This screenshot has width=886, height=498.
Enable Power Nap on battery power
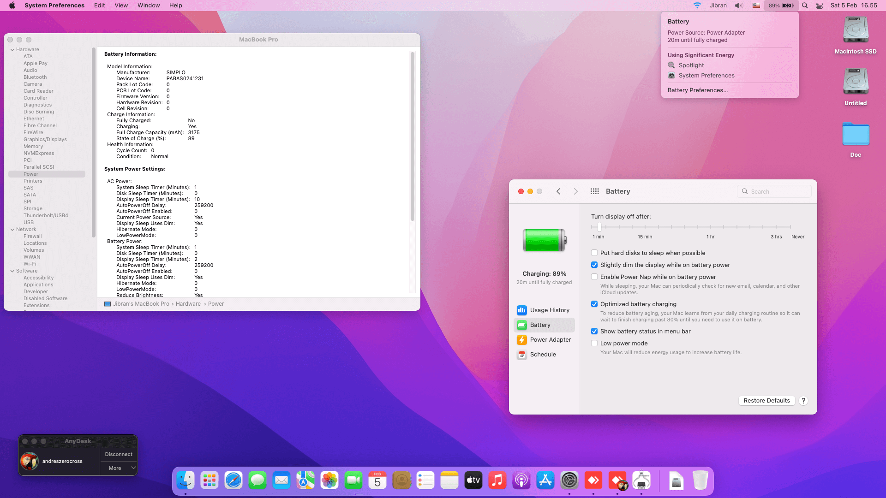click(594, 277)
